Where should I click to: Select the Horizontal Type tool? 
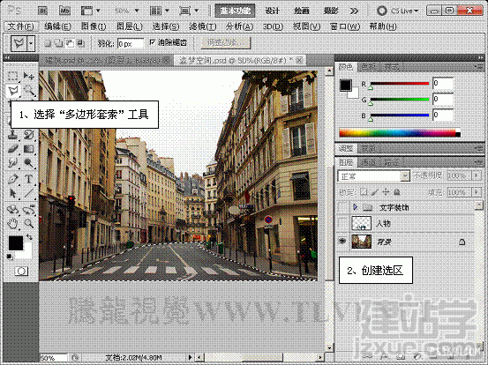coord(29,179)
